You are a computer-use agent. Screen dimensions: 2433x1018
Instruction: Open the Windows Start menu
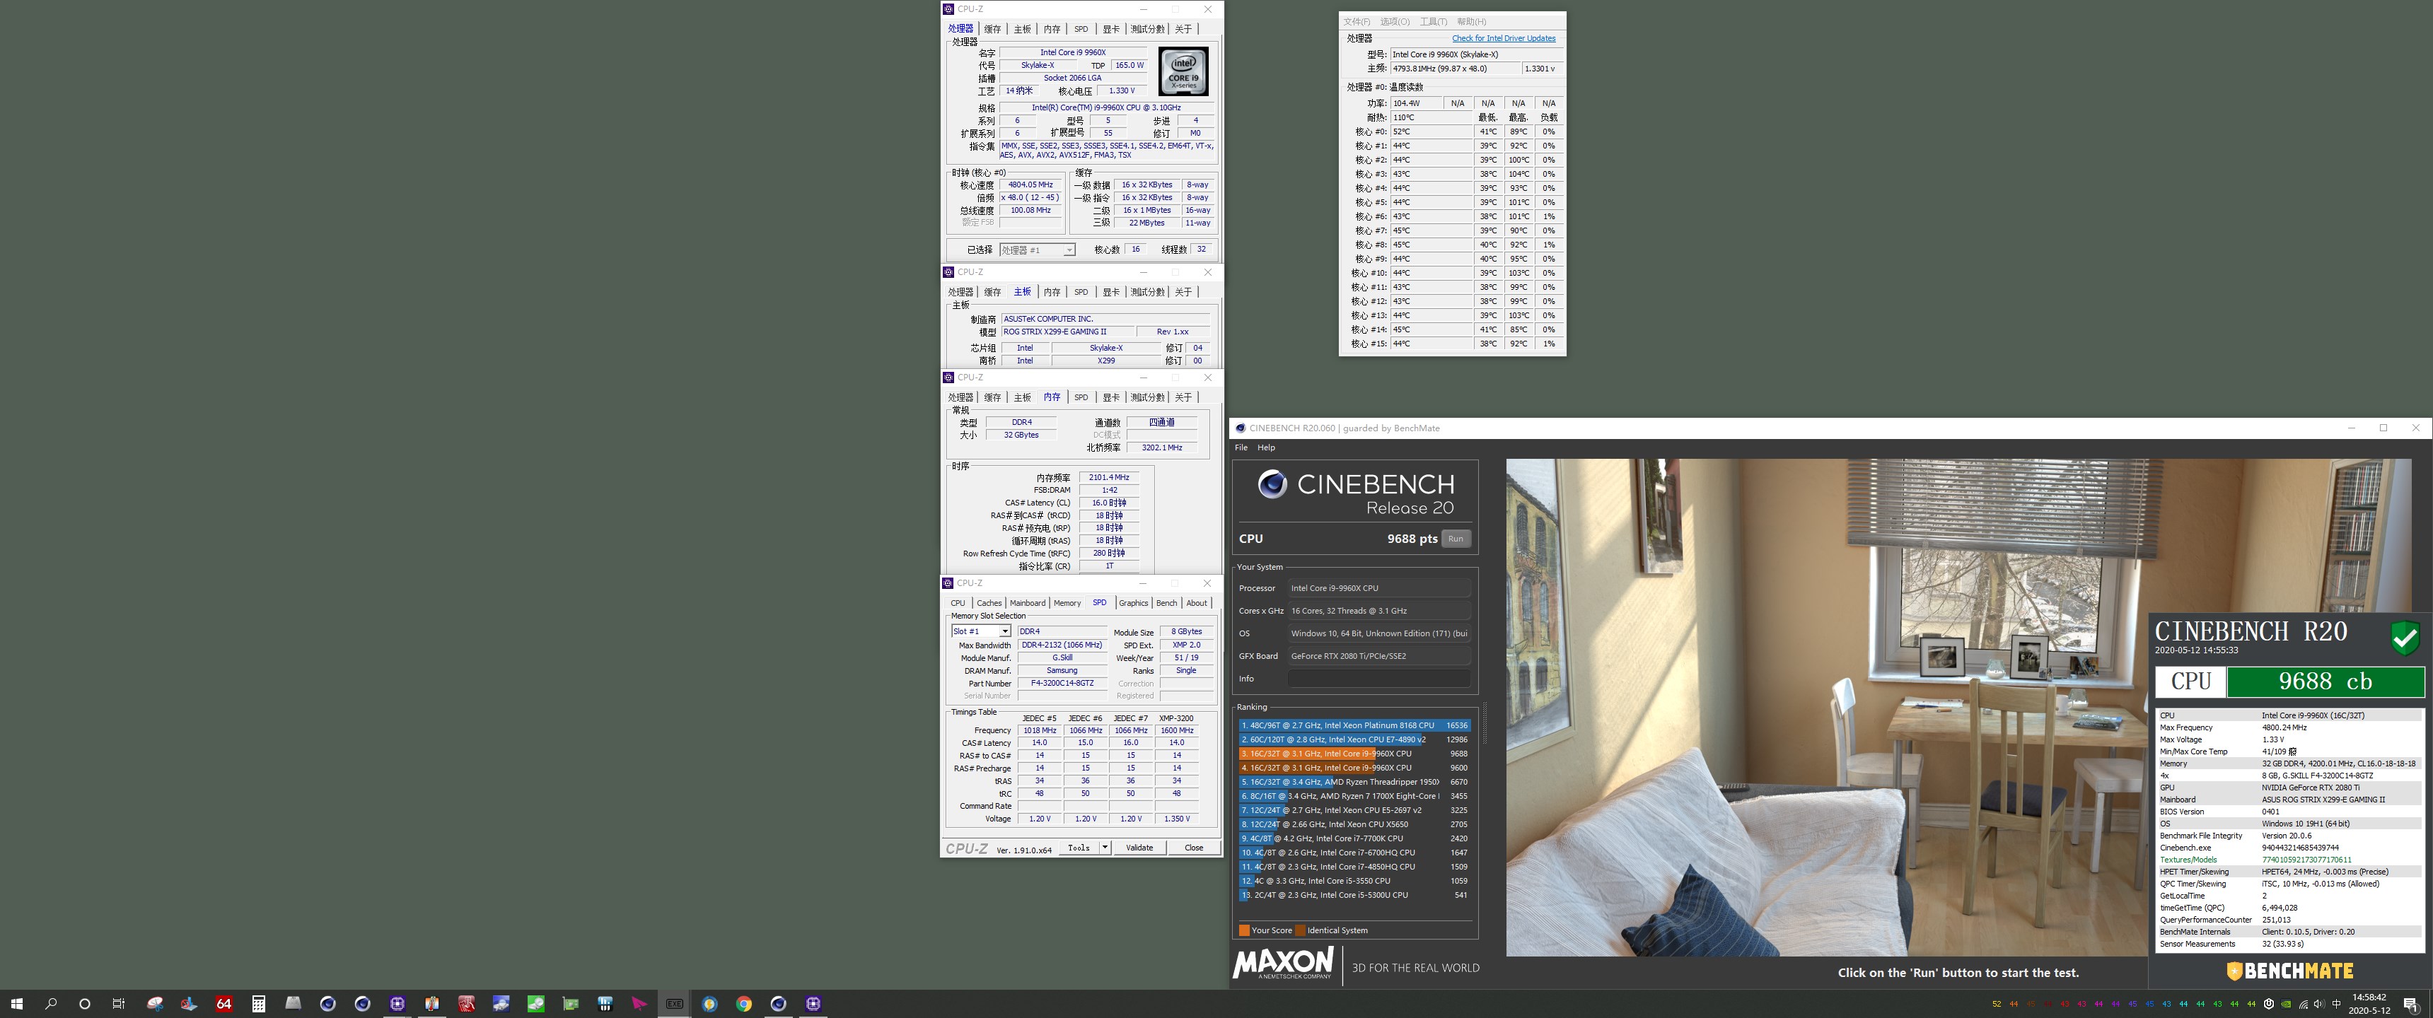[x=16, y=1004]
